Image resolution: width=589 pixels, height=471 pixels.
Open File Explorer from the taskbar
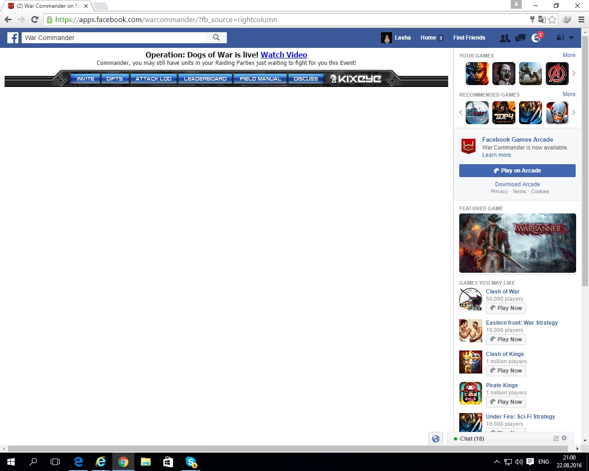point(146,462)
